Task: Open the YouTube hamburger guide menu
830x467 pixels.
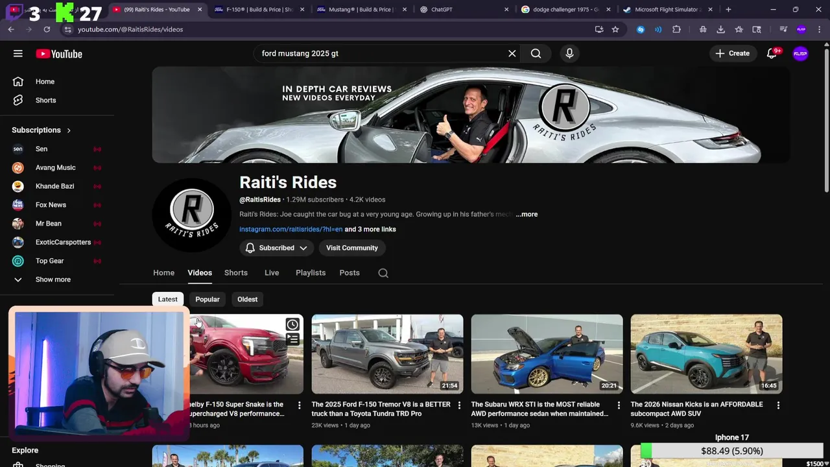Action: pyautogui.click(x=18, y=54)
